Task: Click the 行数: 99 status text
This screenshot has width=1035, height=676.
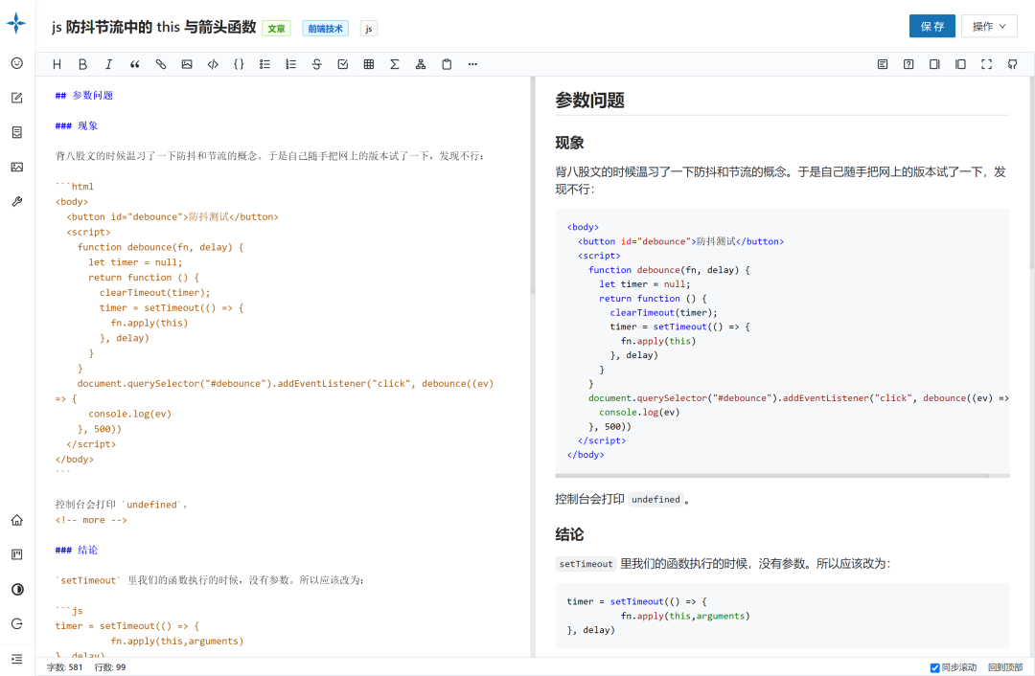Action: 109,667
